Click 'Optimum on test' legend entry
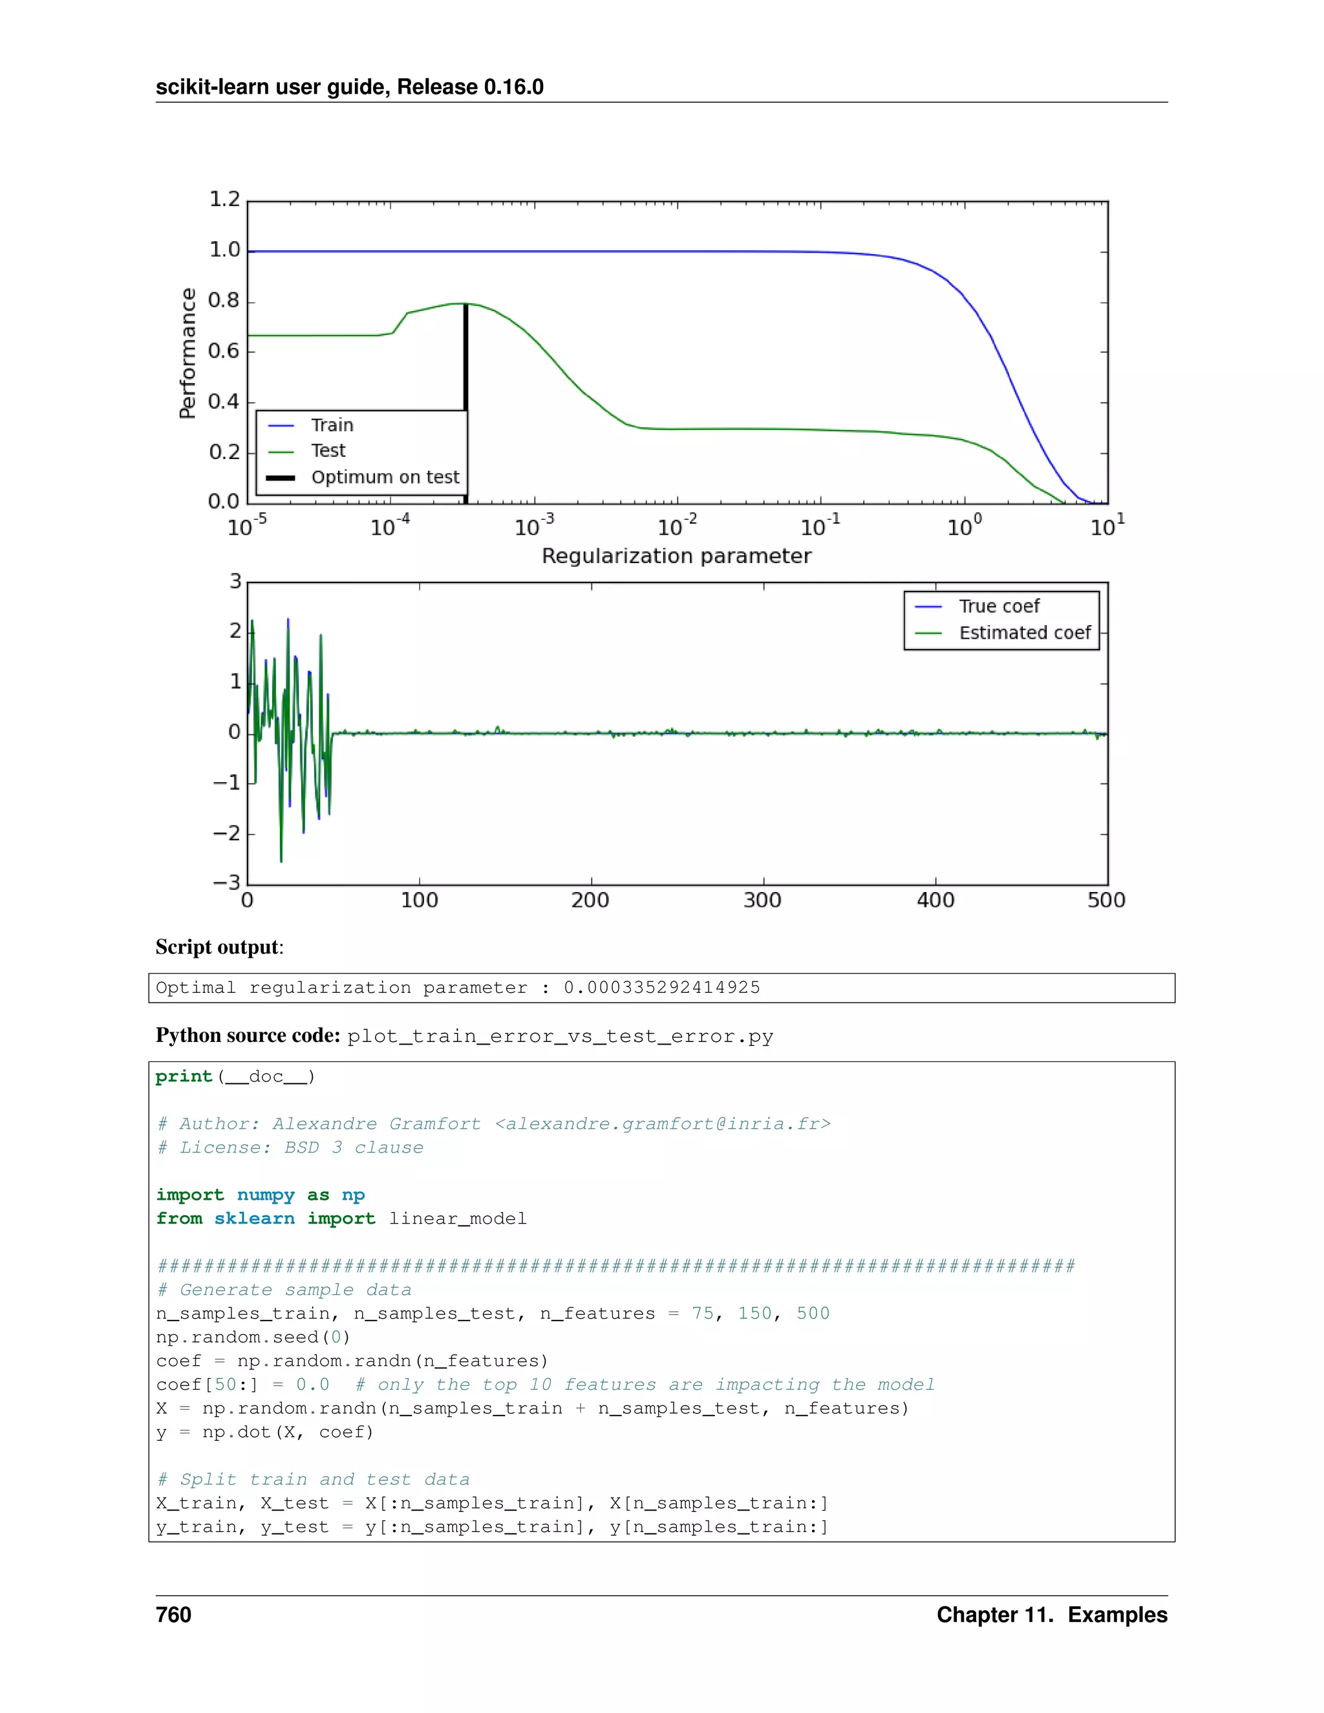This screenshot has width=1324, height=1713. pyautogui.click(x=363, y=477)
